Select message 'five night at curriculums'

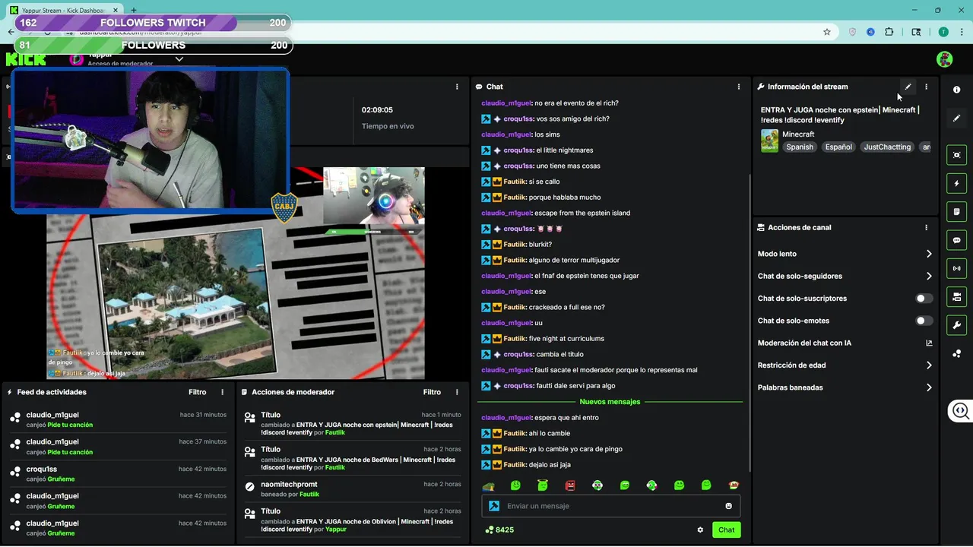pyautogui.click(x=566, y=339)
